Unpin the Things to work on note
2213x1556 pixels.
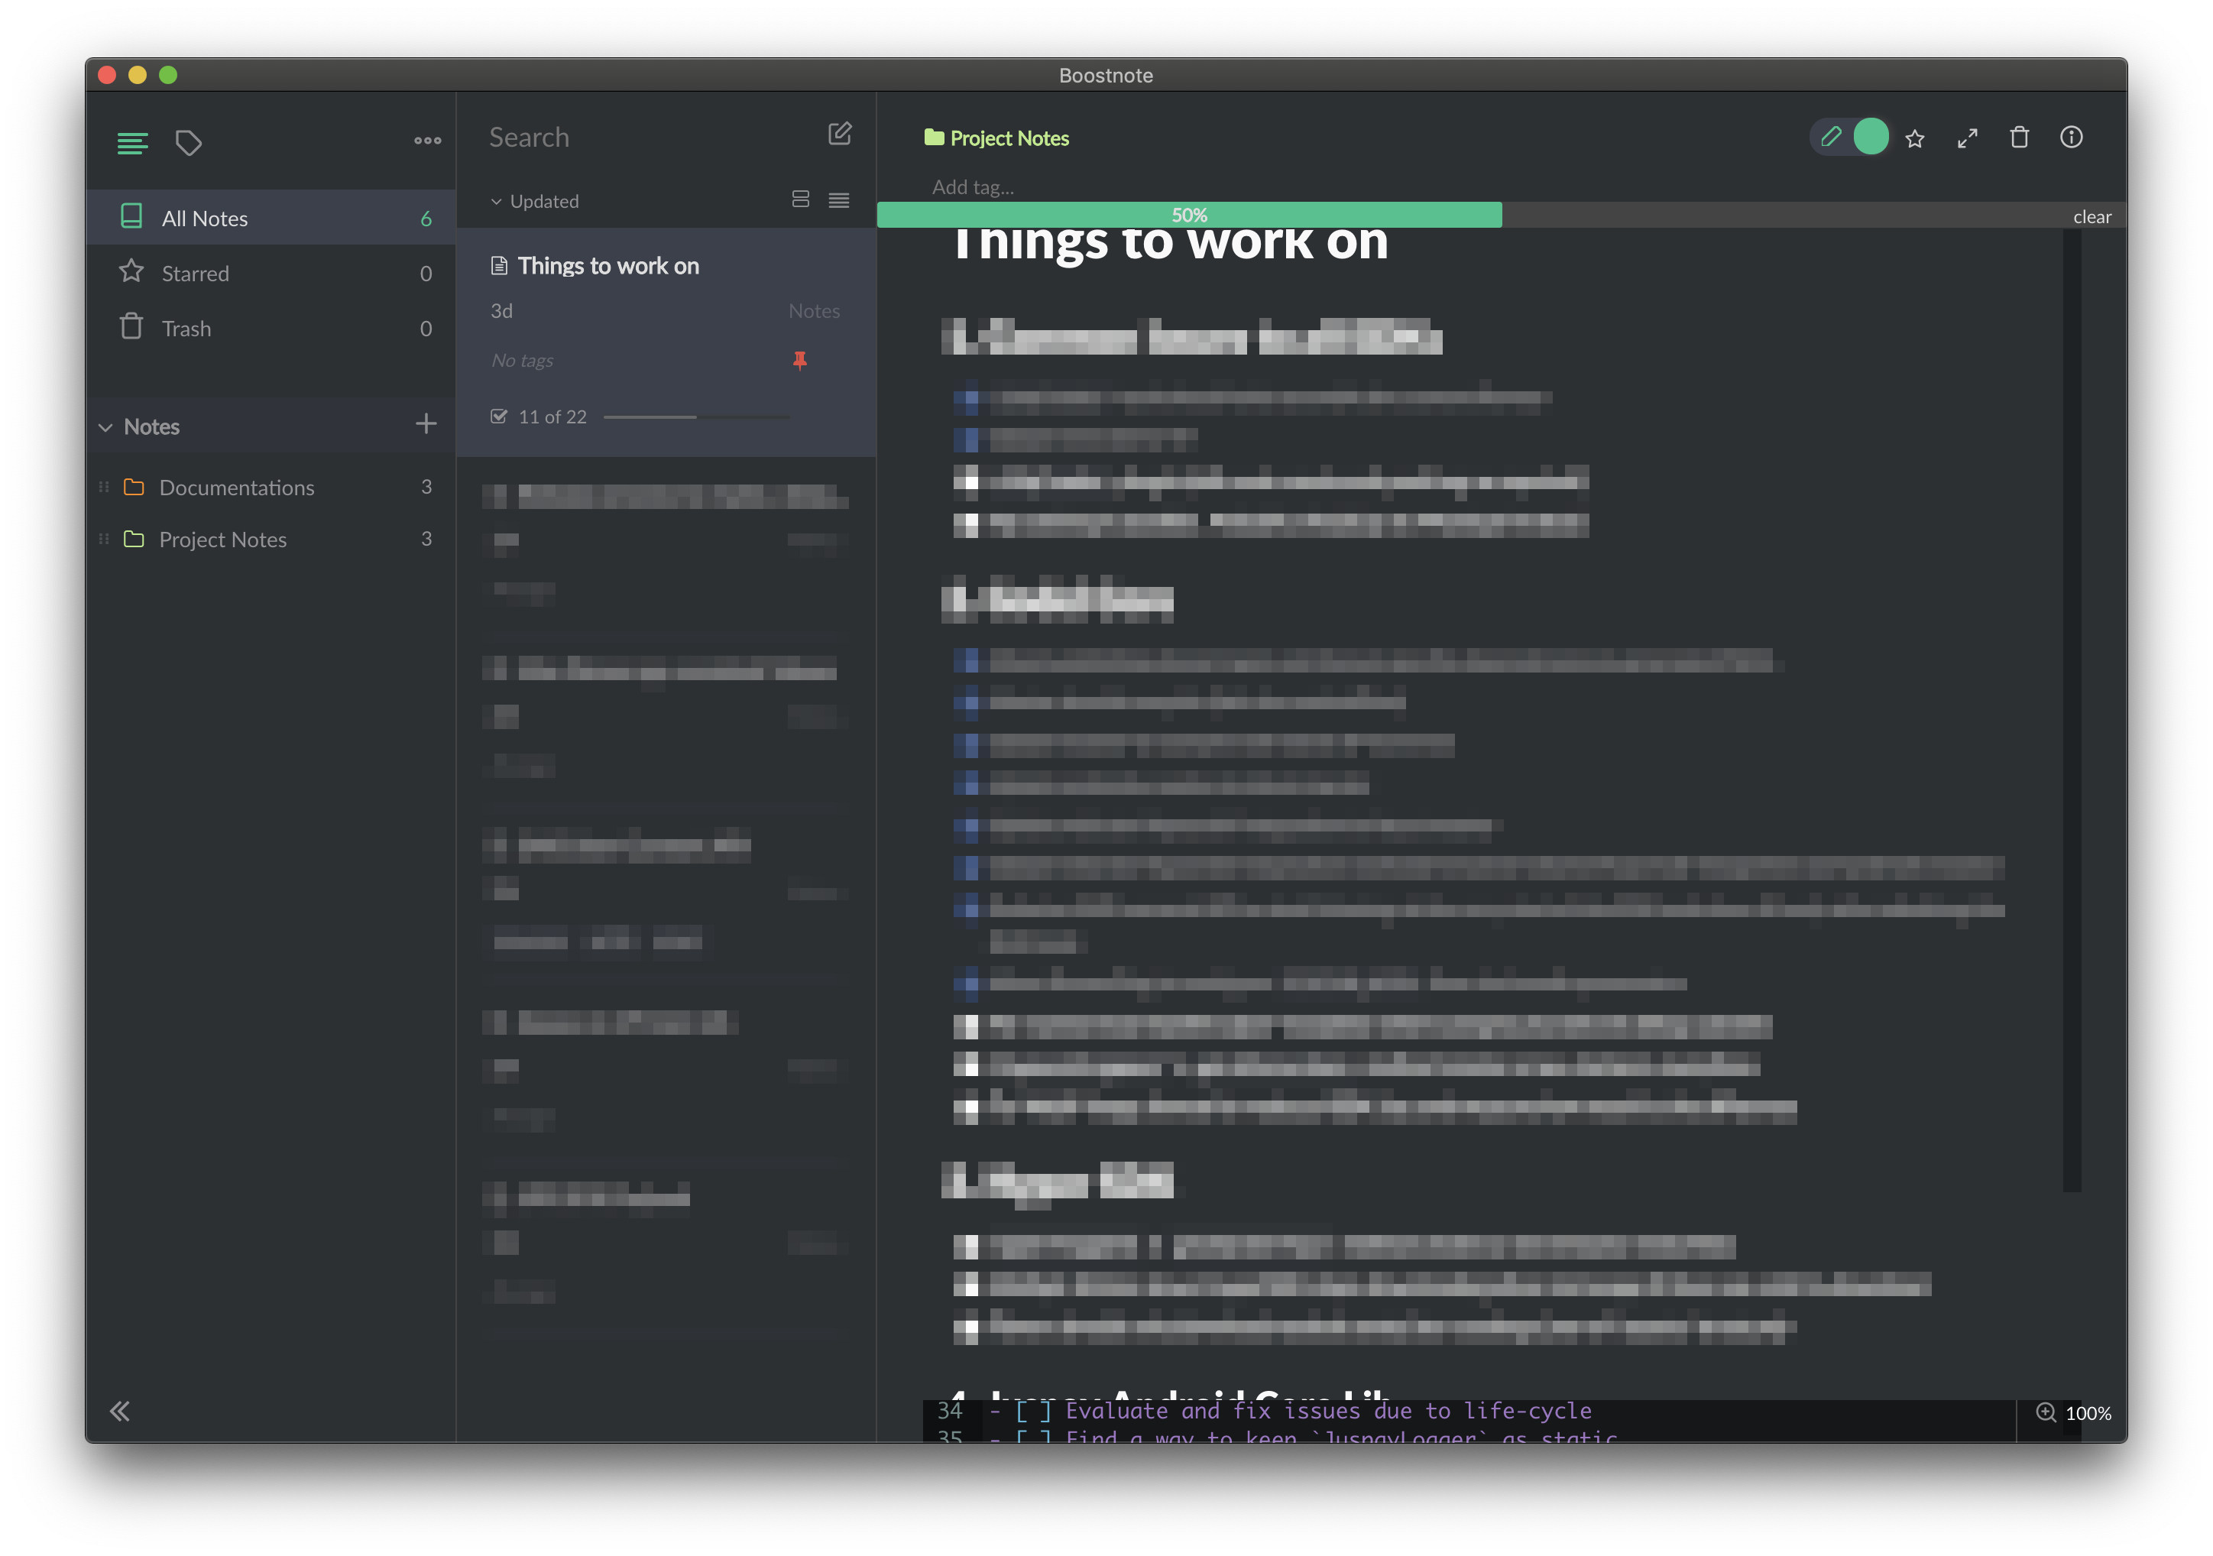tap(800, 361)
